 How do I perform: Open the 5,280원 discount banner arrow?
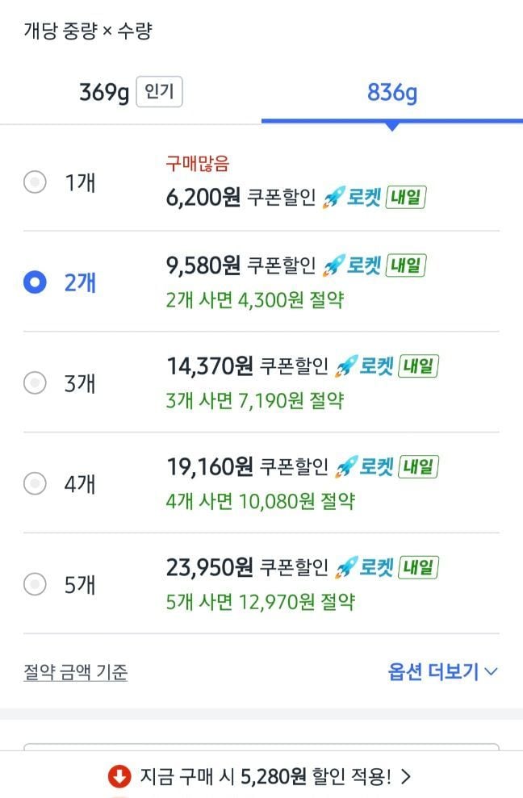[406, 777]
